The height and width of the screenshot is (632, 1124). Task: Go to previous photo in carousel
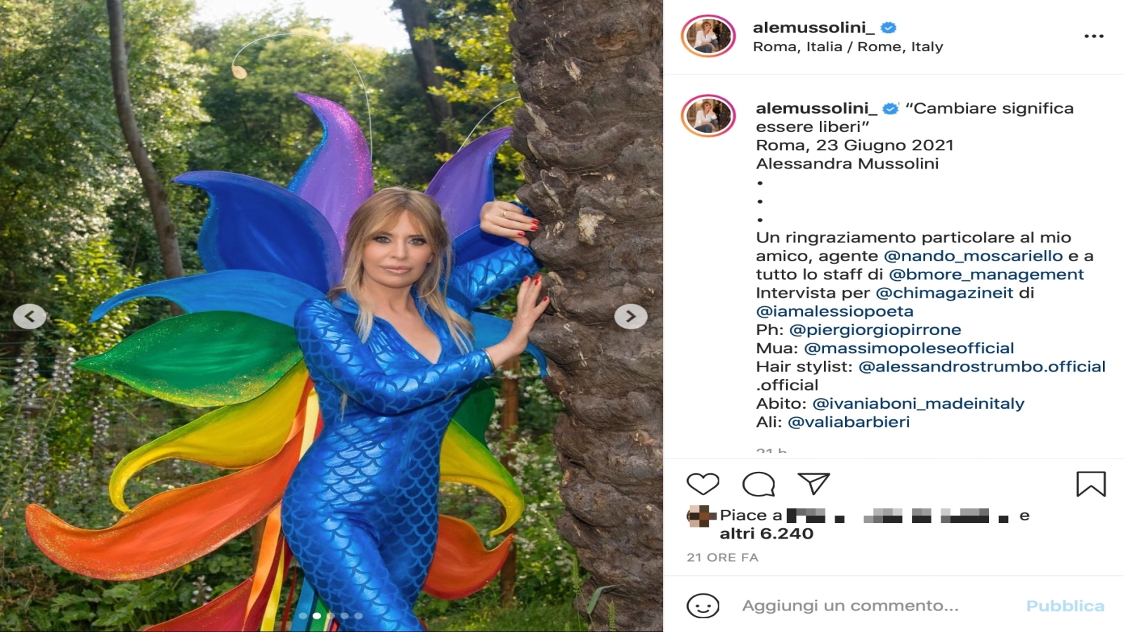click(x=30, y=317)
